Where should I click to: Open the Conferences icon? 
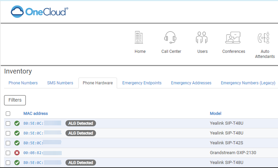pos(233,38)
